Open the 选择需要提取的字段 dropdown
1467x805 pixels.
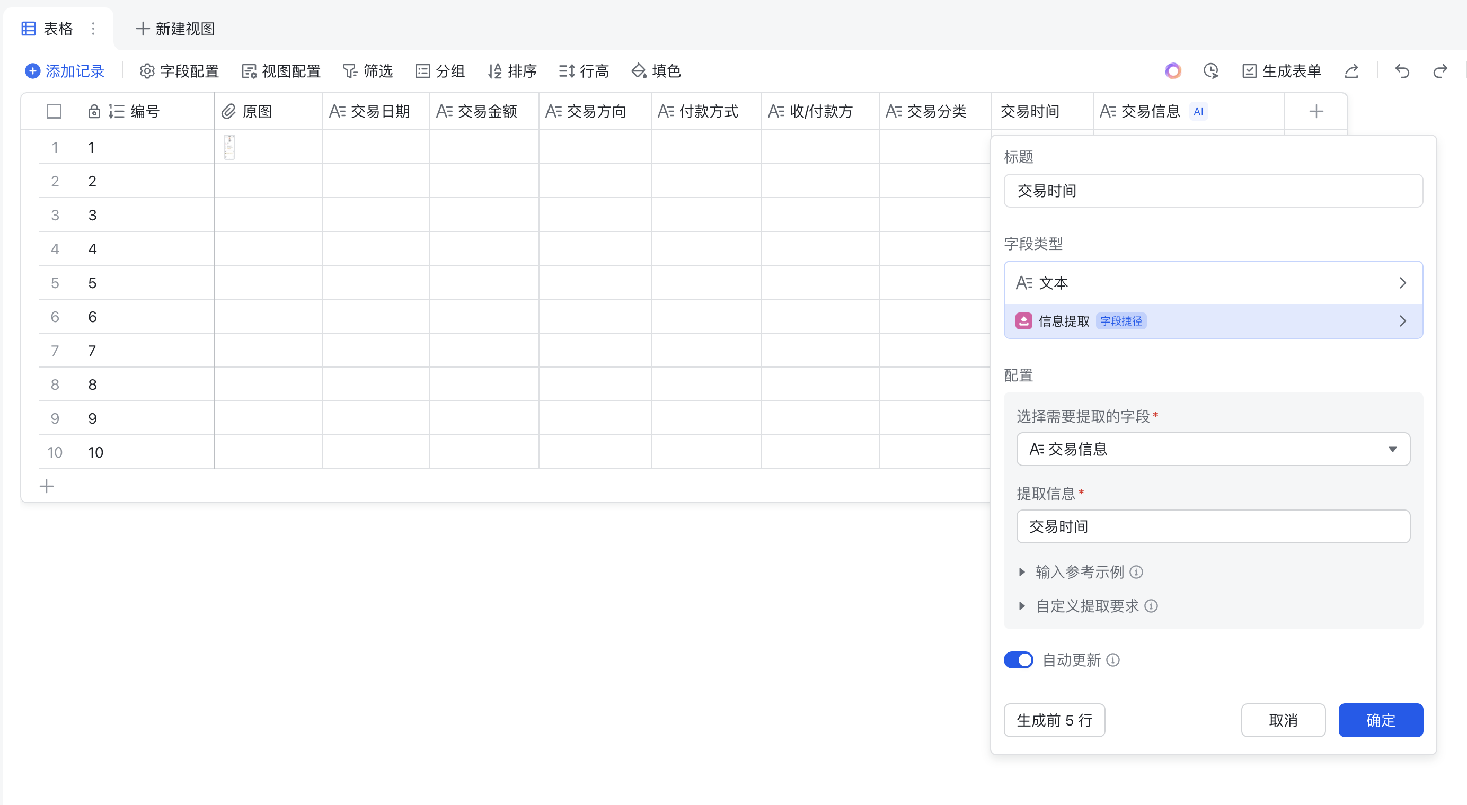pos(1213,450)
